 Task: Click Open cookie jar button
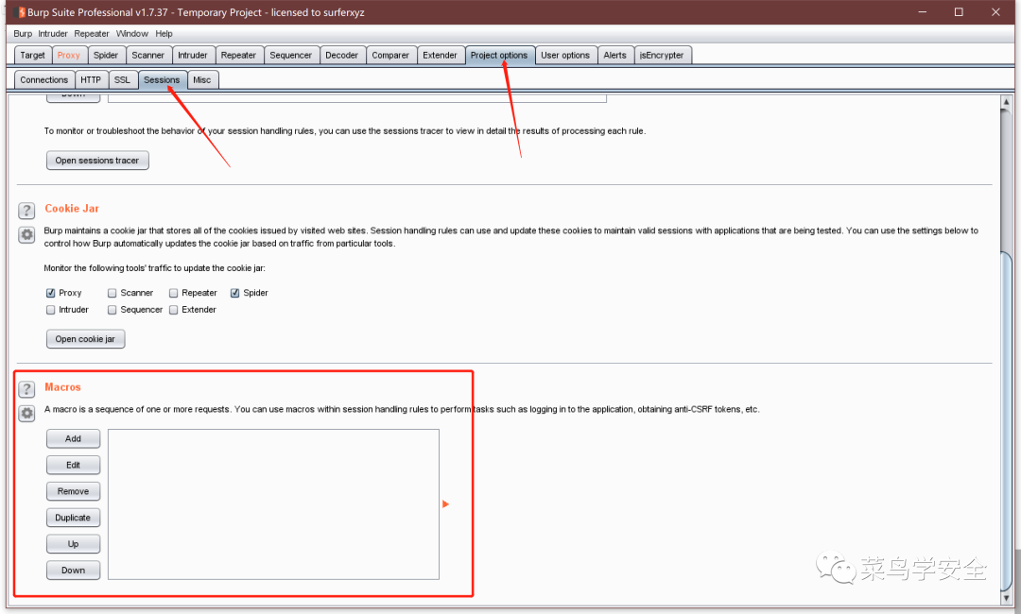click(x=85, y=339)
